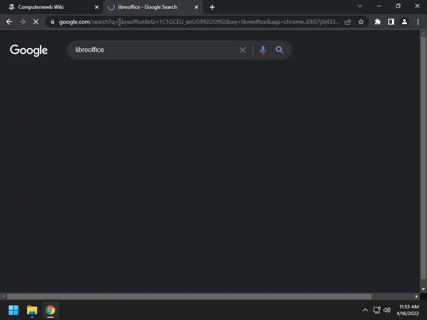Screen dimensions: 427x320
Task: Open the Extensions puzzle icon
Action: 378,22
